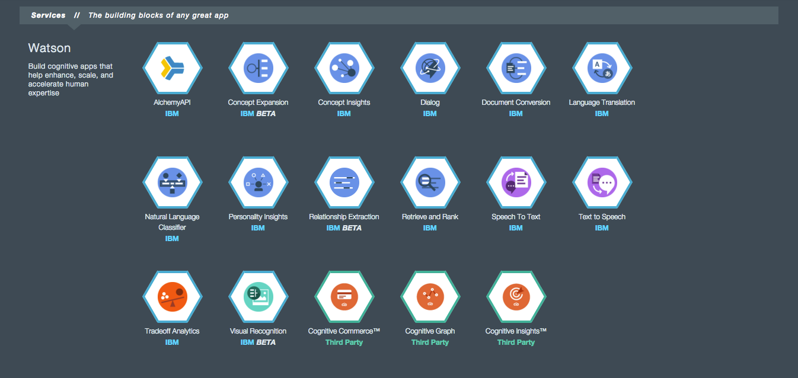Click the Dialog service label

[x=430, y=102]
